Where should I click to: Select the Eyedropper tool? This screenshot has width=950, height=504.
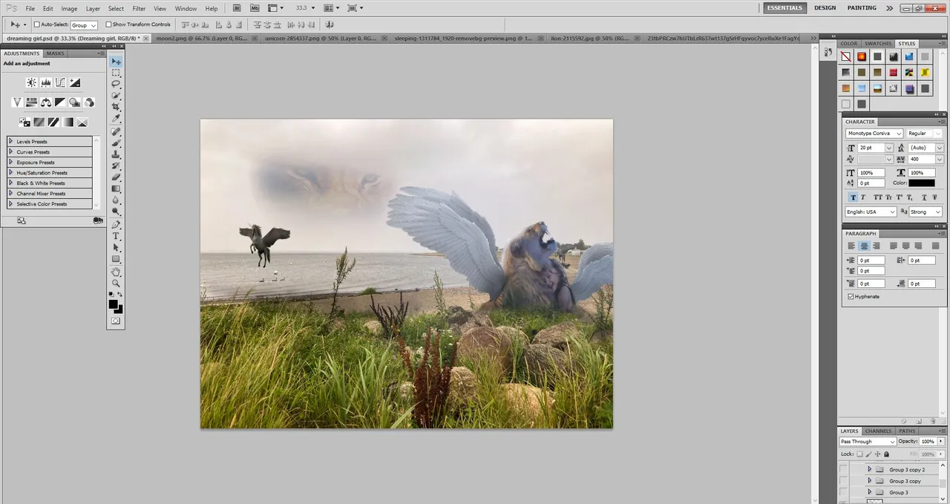coord(116,119)
